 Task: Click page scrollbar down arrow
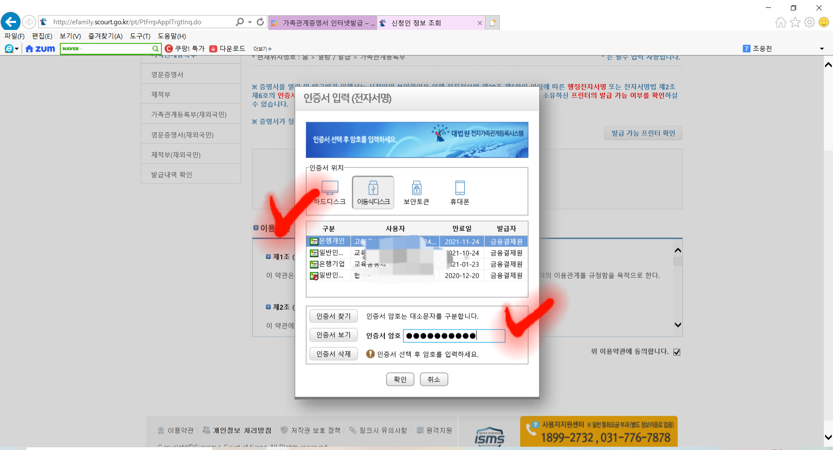point(828,437)
